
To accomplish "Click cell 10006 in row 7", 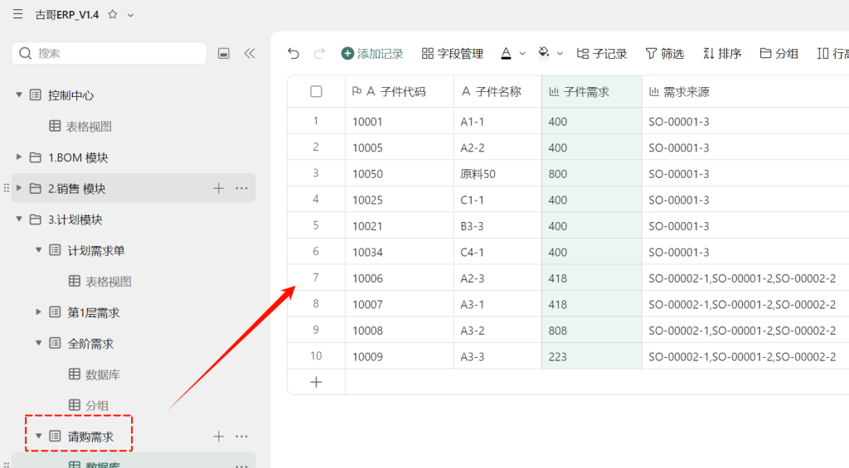I will (400, 278).
